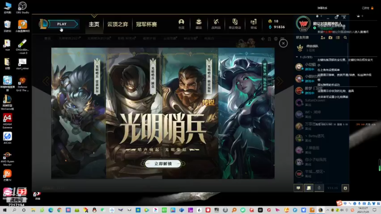Open QQ penguin taskbar icon
The width and height of the screenshot is (381, 214).
pyautogui.click(x=94, y=210)
